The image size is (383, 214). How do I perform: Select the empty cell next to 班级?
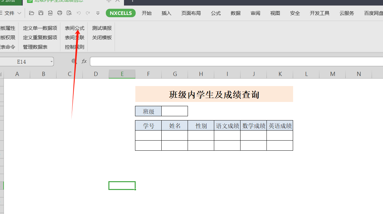point(175,111)
